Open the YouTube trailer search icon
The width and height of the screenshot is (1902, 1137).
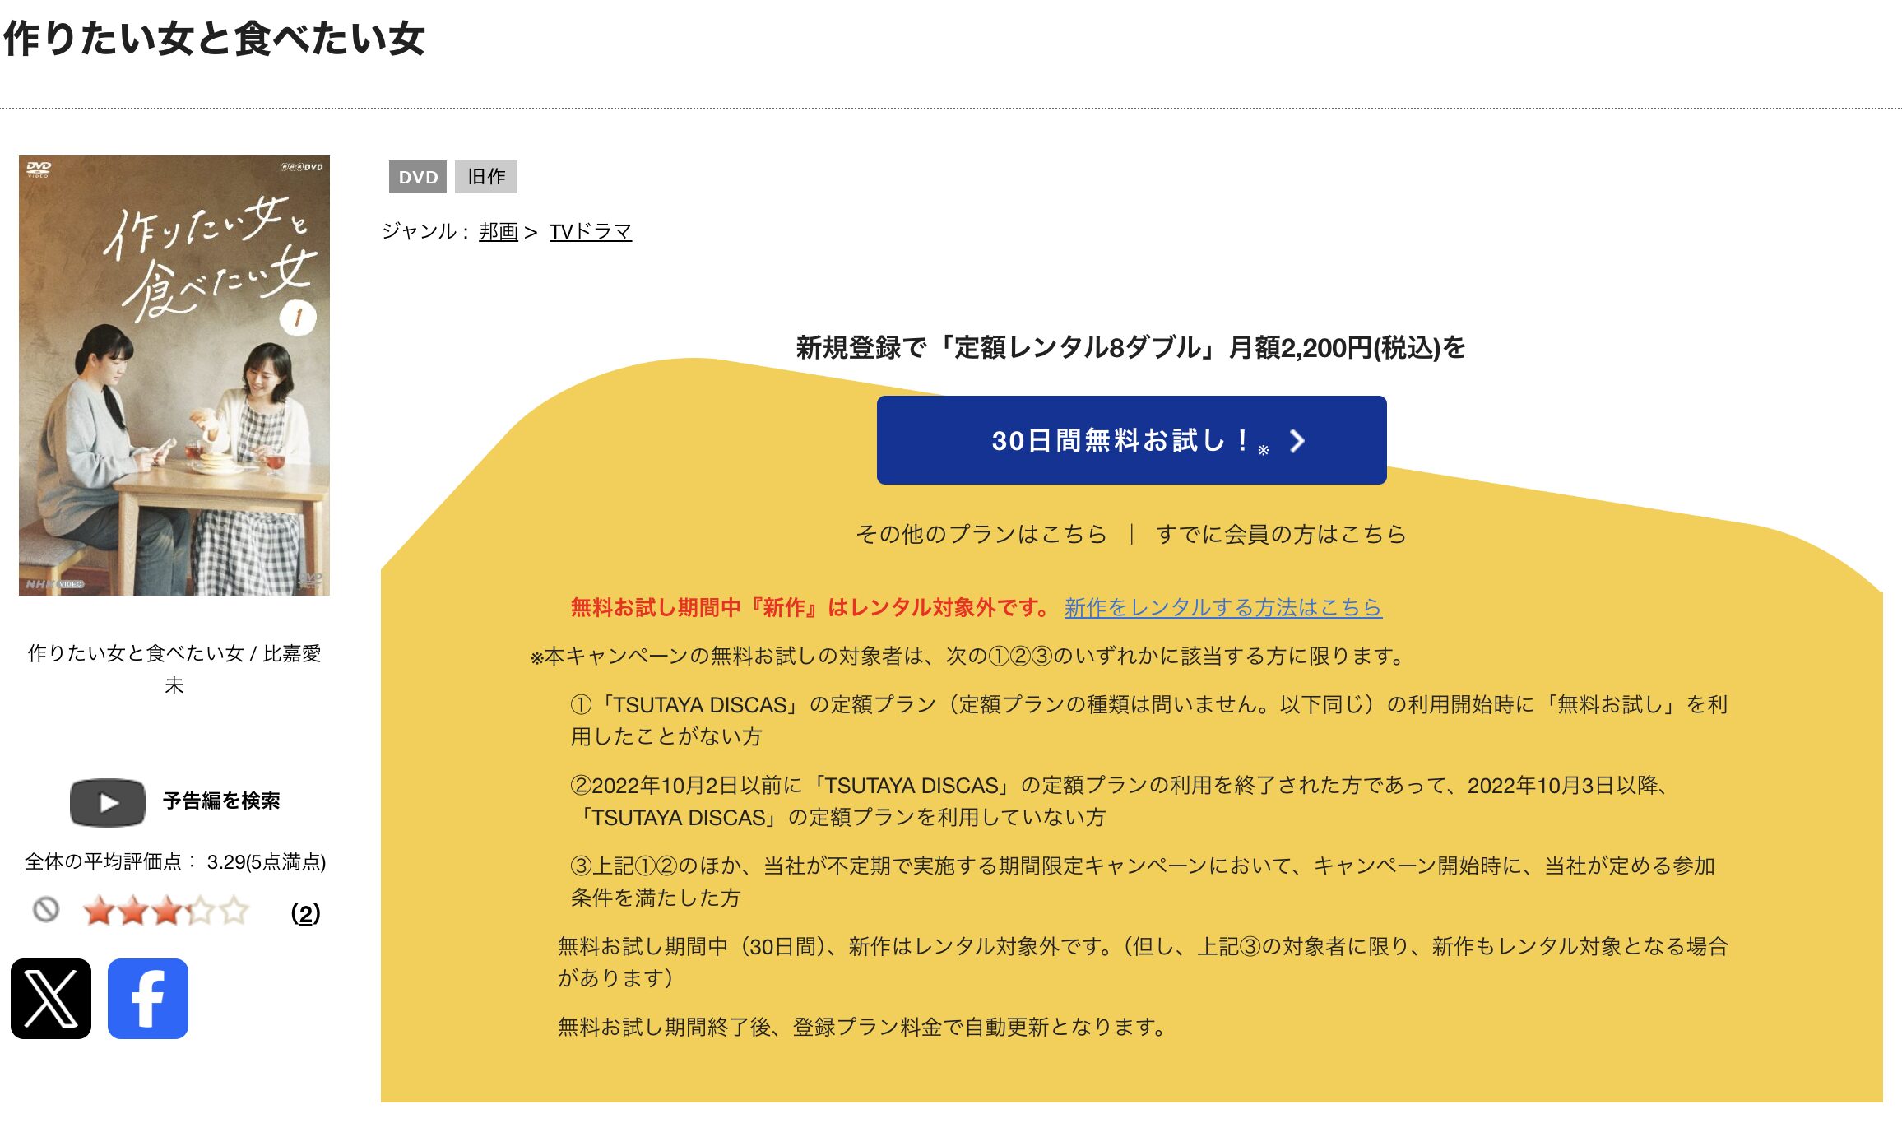tap(107, 801)
